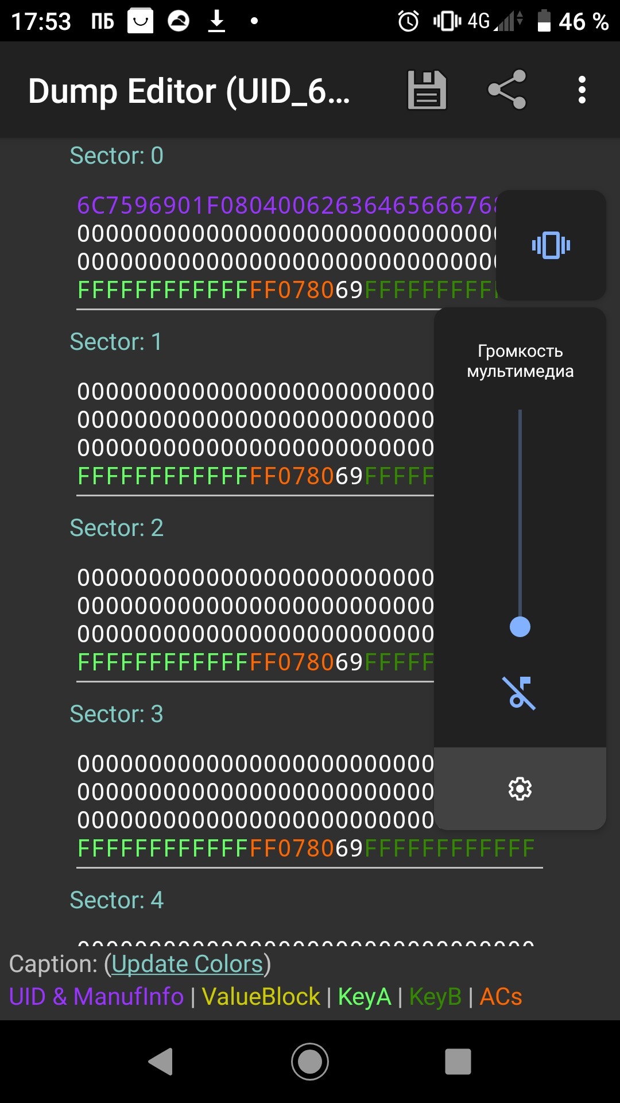Save the dump with the floppy icon

pyautogui.click(x=427, y=90)
